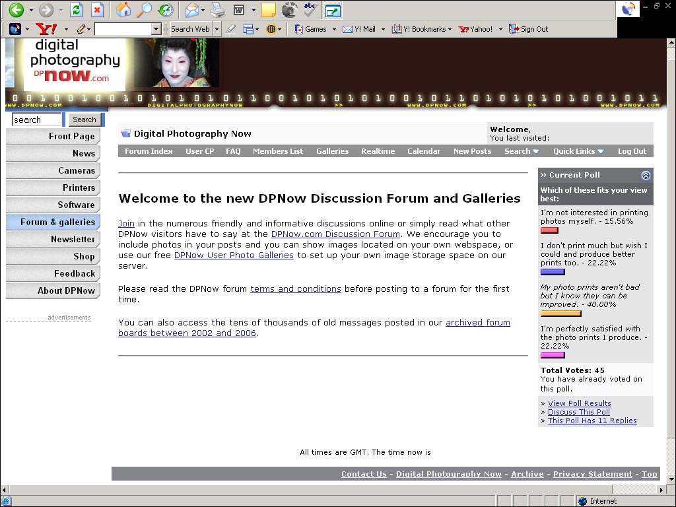Open the History clock icon
The width and height of the screenshot is (676, 507).
point(166,10)
